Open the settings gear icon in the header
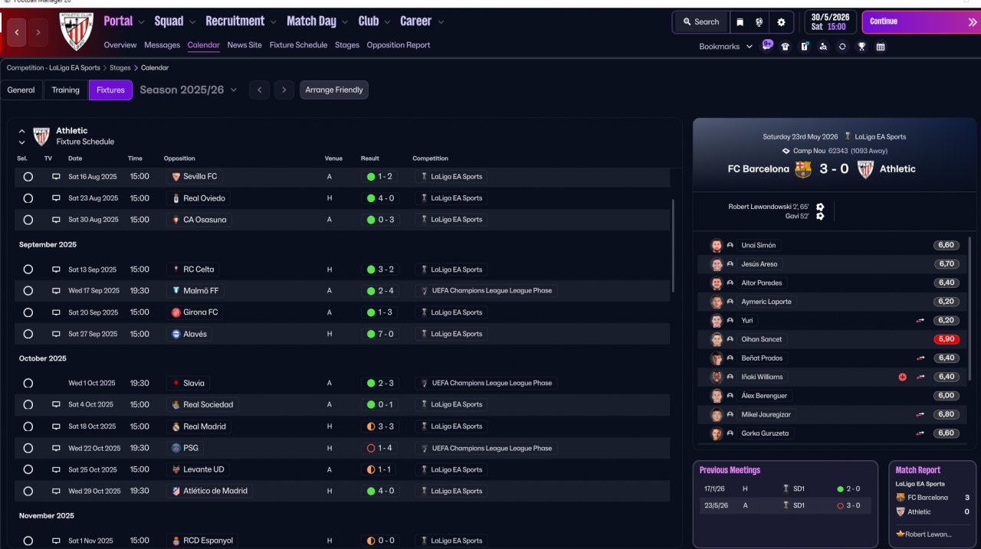Image resolution: width=981 pixels, height=549 pixels. click(x=781, y=22)
